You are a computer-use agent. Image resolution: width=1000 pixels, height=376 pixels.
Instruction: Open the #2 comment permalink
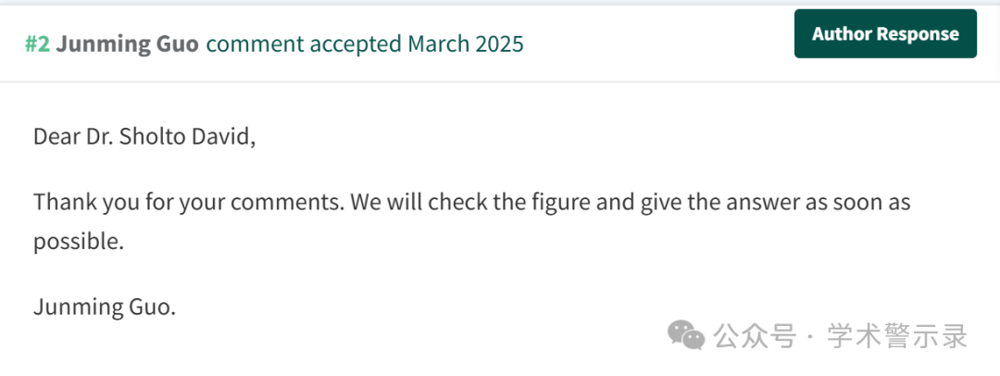click(x=37, y=44)
